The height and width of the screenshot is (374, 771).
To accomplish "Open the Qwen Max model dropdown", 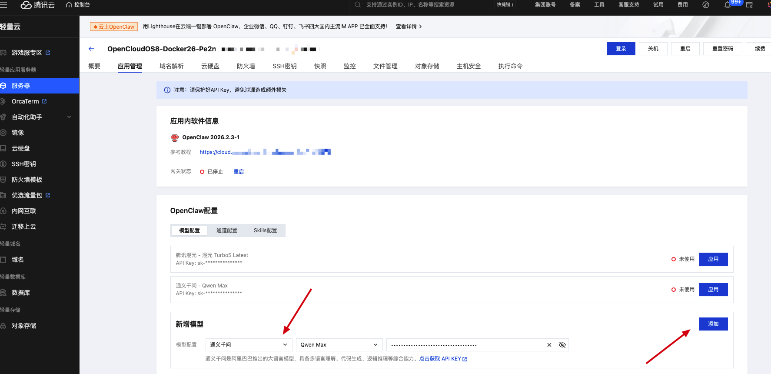I will tap(339, 345).
